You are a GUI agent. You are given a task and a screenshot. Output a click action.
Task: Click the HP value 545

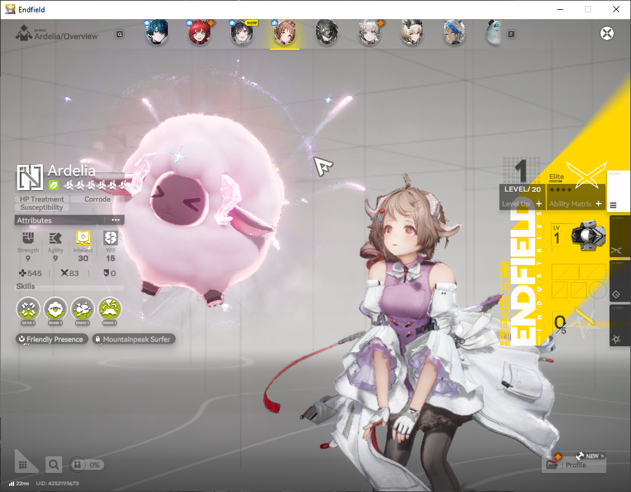click(31, 273)
